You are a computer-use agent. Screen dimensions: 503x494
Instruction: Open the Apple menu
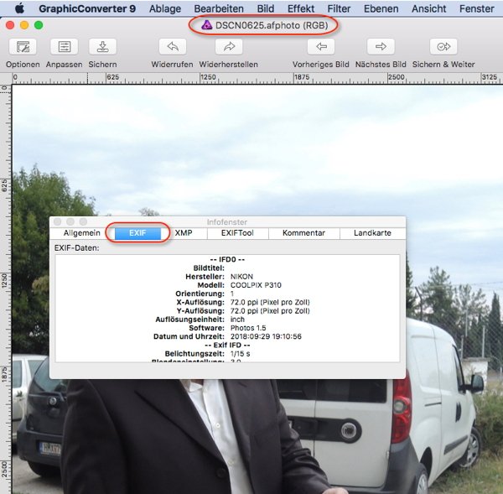pyautogui.click(x=20, y=8)
